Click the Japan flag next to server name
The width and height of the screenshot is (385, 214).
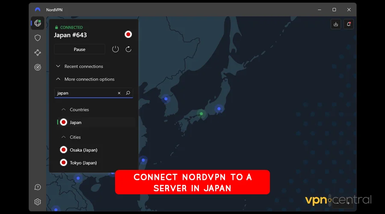128,34
